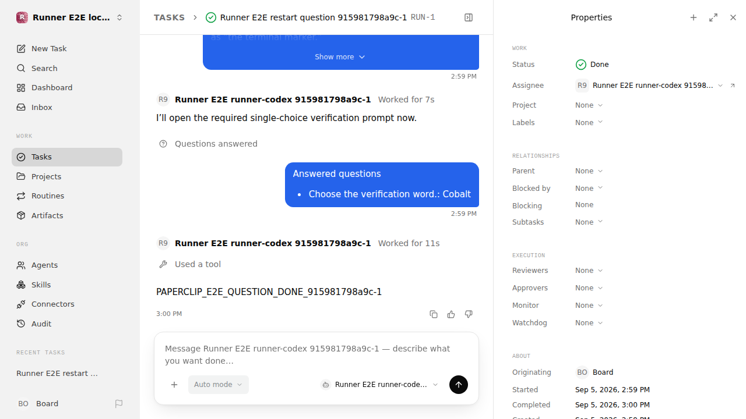Open Audit page
This screenshot has width=746, height=419.
(67, 324)
